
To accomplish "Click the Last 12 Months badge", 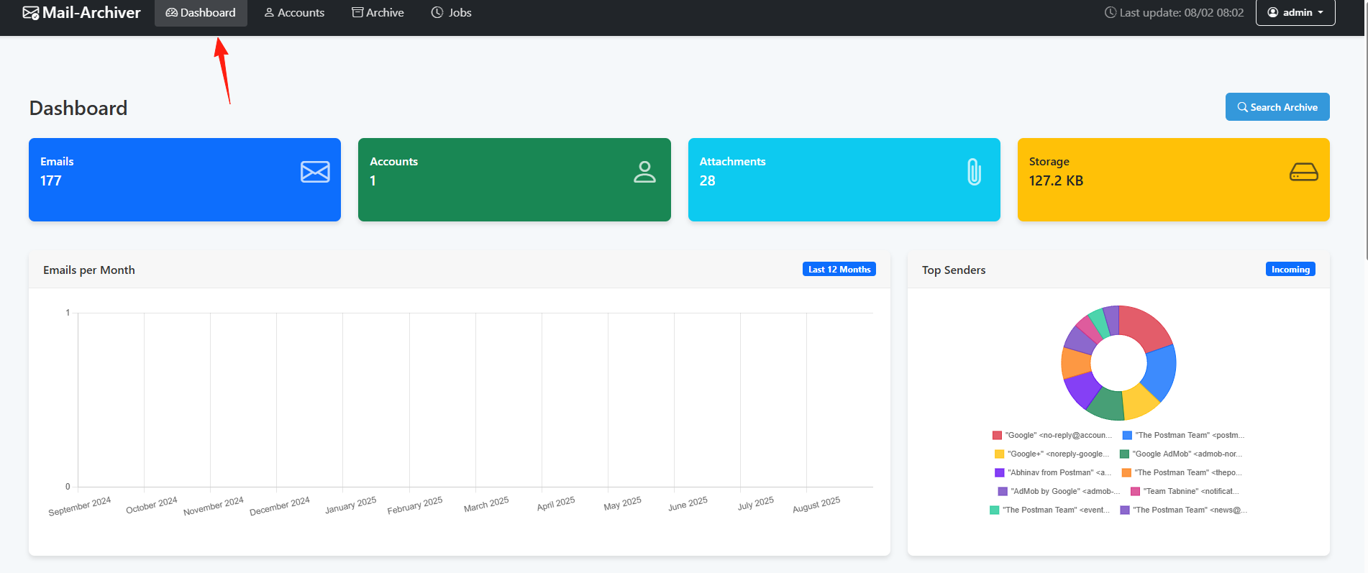I will tap(839, 270).
